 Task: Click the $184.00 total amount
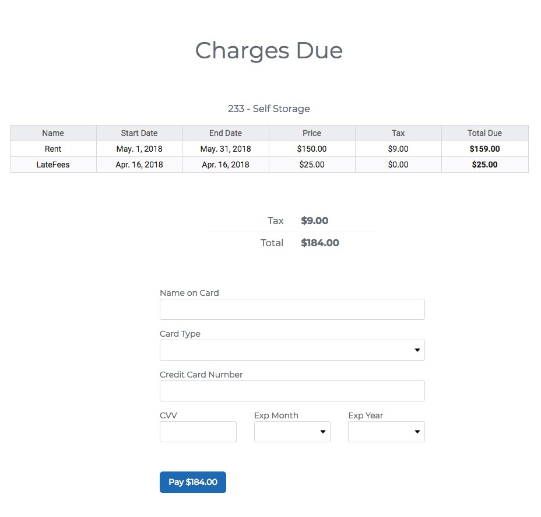pyautogui.click(x=319, y=243)
